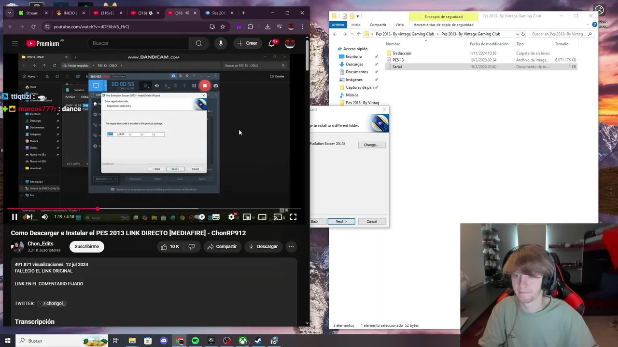Cast video to a TV
Image resolution: width=618 pixels, height=347 pixels.
point(278,217)
